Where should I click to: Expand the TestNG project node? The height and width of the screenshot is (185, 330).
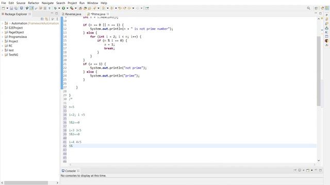click(2, 55)
